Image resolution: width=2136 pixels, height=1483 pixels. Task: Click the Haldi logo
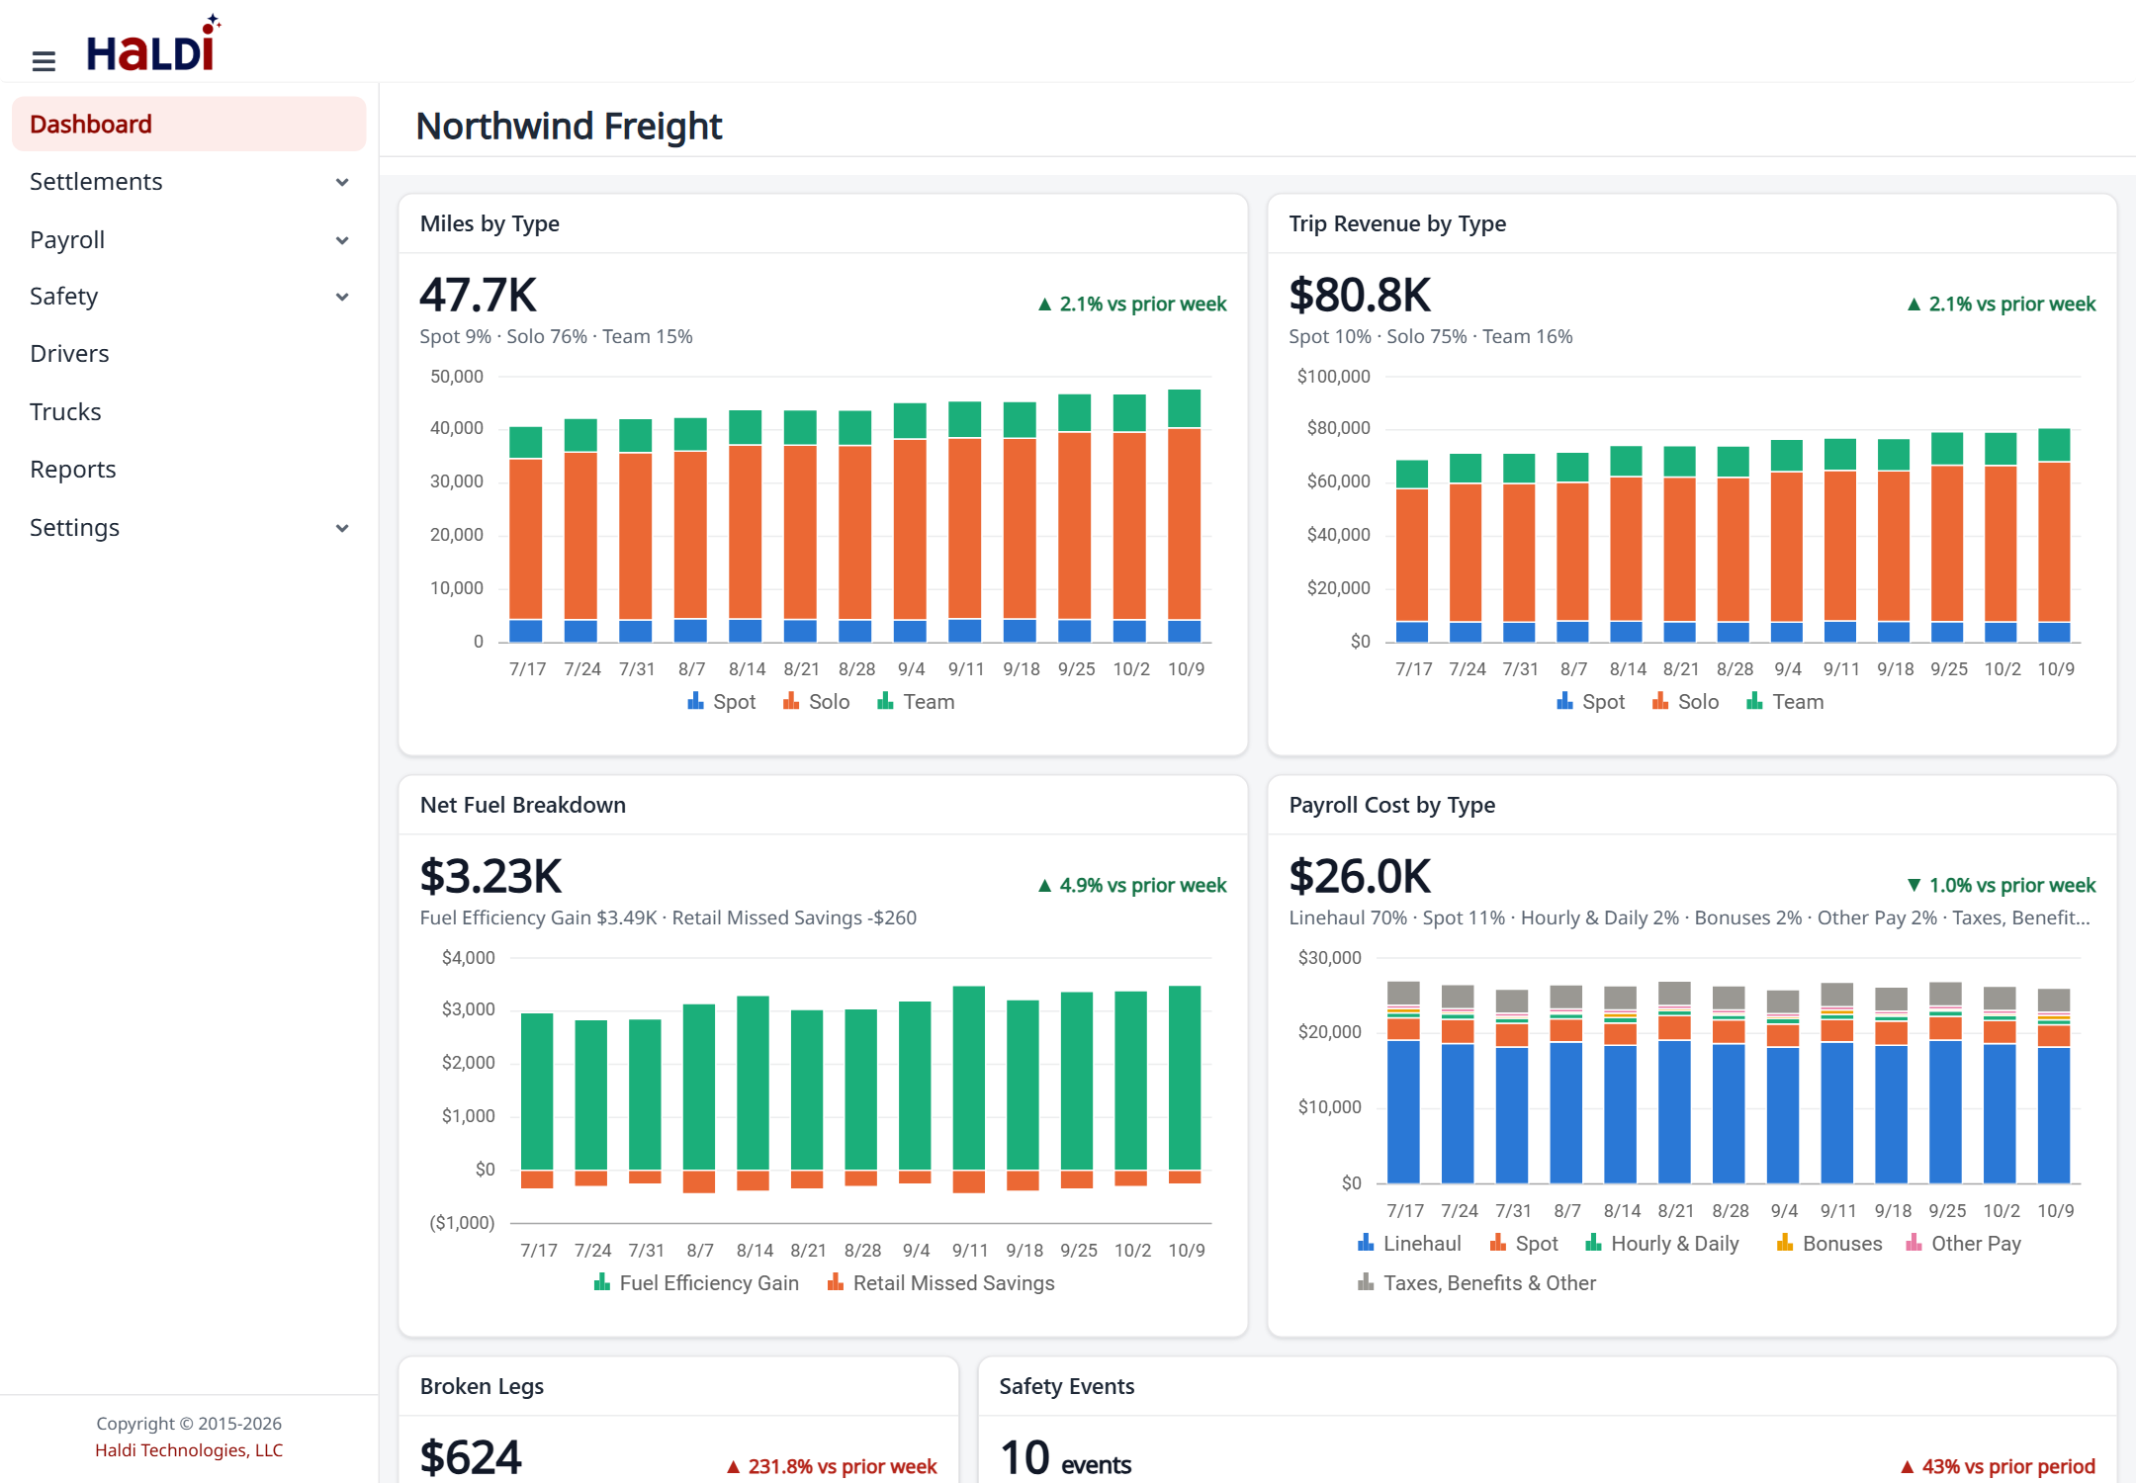[x=153, y=44]
